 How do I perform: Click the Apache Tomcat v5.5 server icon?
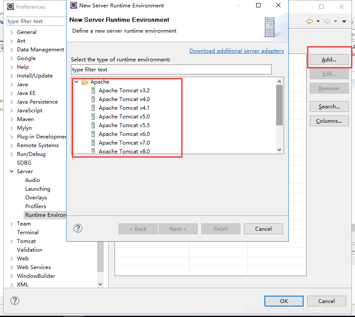(x=93, y=125)
